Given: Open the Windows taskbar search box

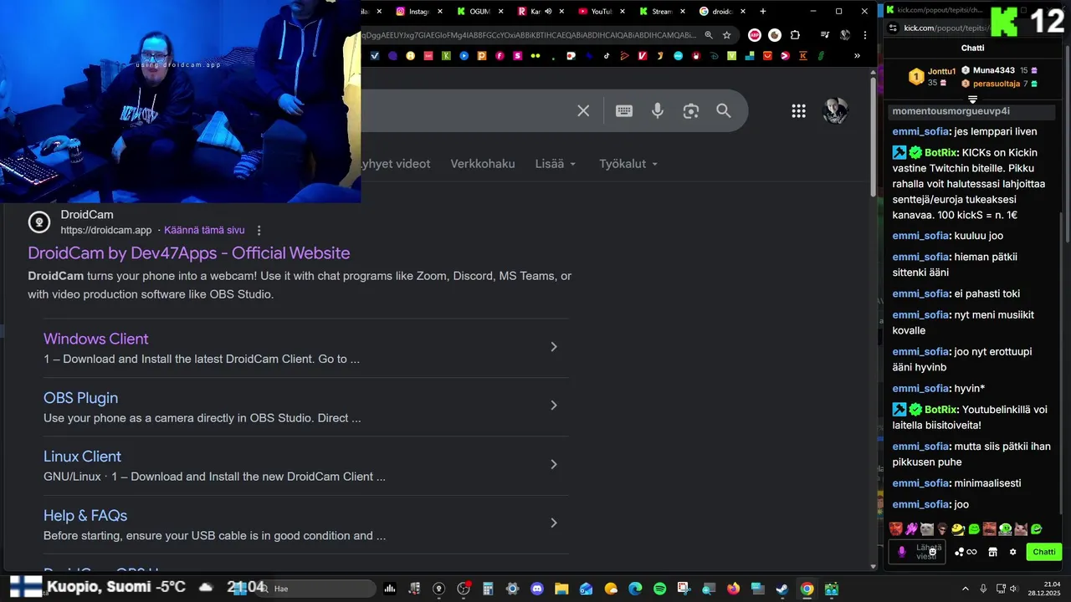Looking at the screenshot, I should click(x=314, y=589).
